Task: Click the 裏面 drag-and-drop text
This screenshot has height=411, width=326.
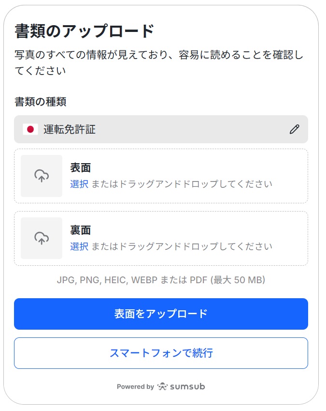Action: coord(182,246)
